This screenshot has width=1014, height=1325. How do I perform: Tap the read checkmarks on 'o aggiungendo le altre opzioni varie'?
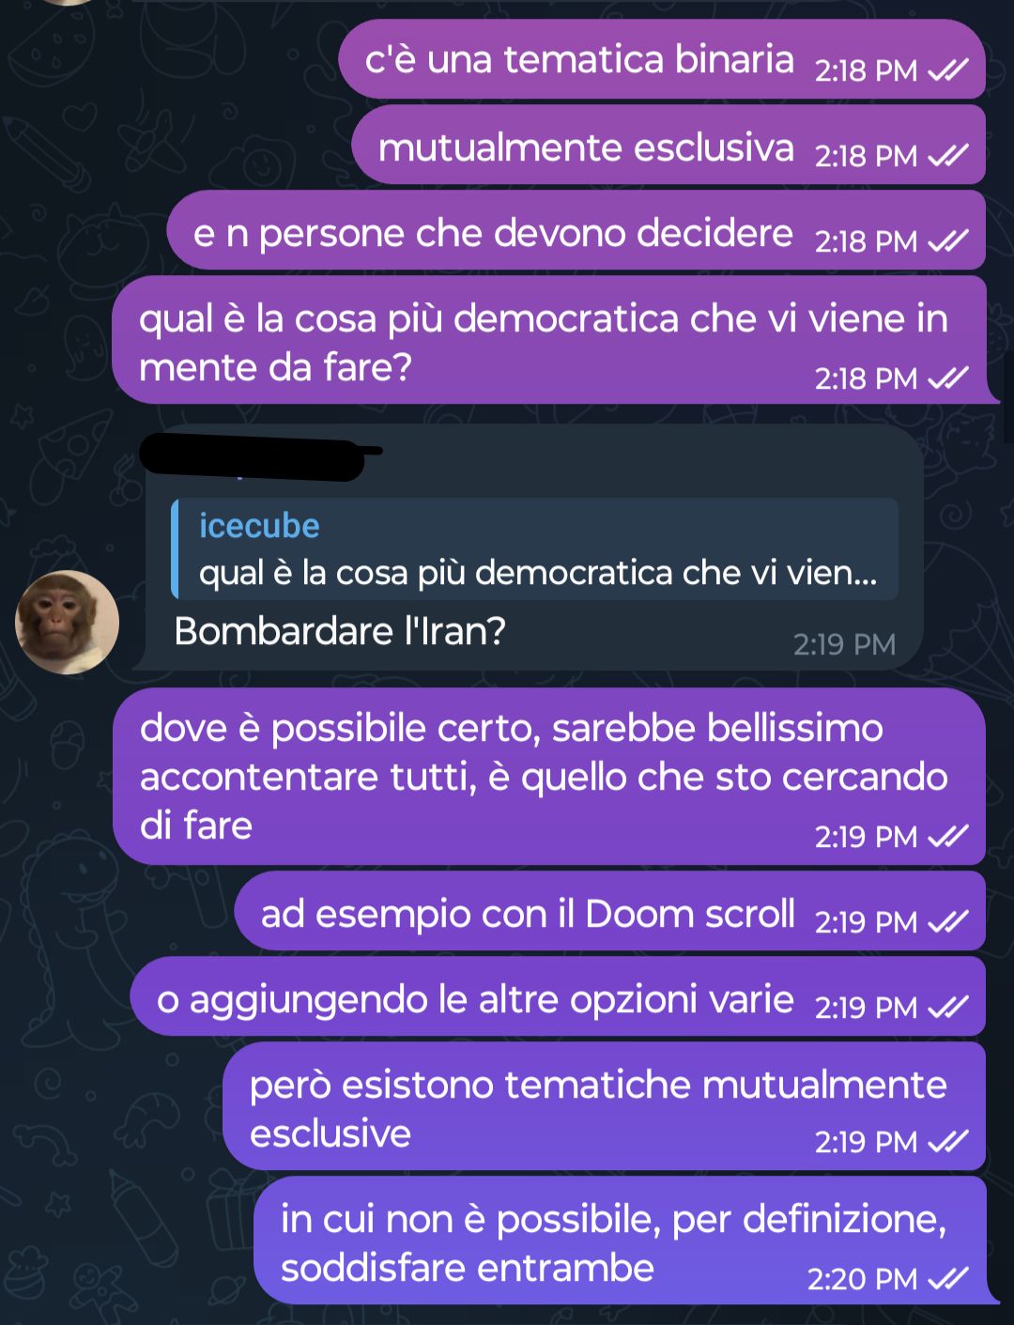click(948, 1008)
